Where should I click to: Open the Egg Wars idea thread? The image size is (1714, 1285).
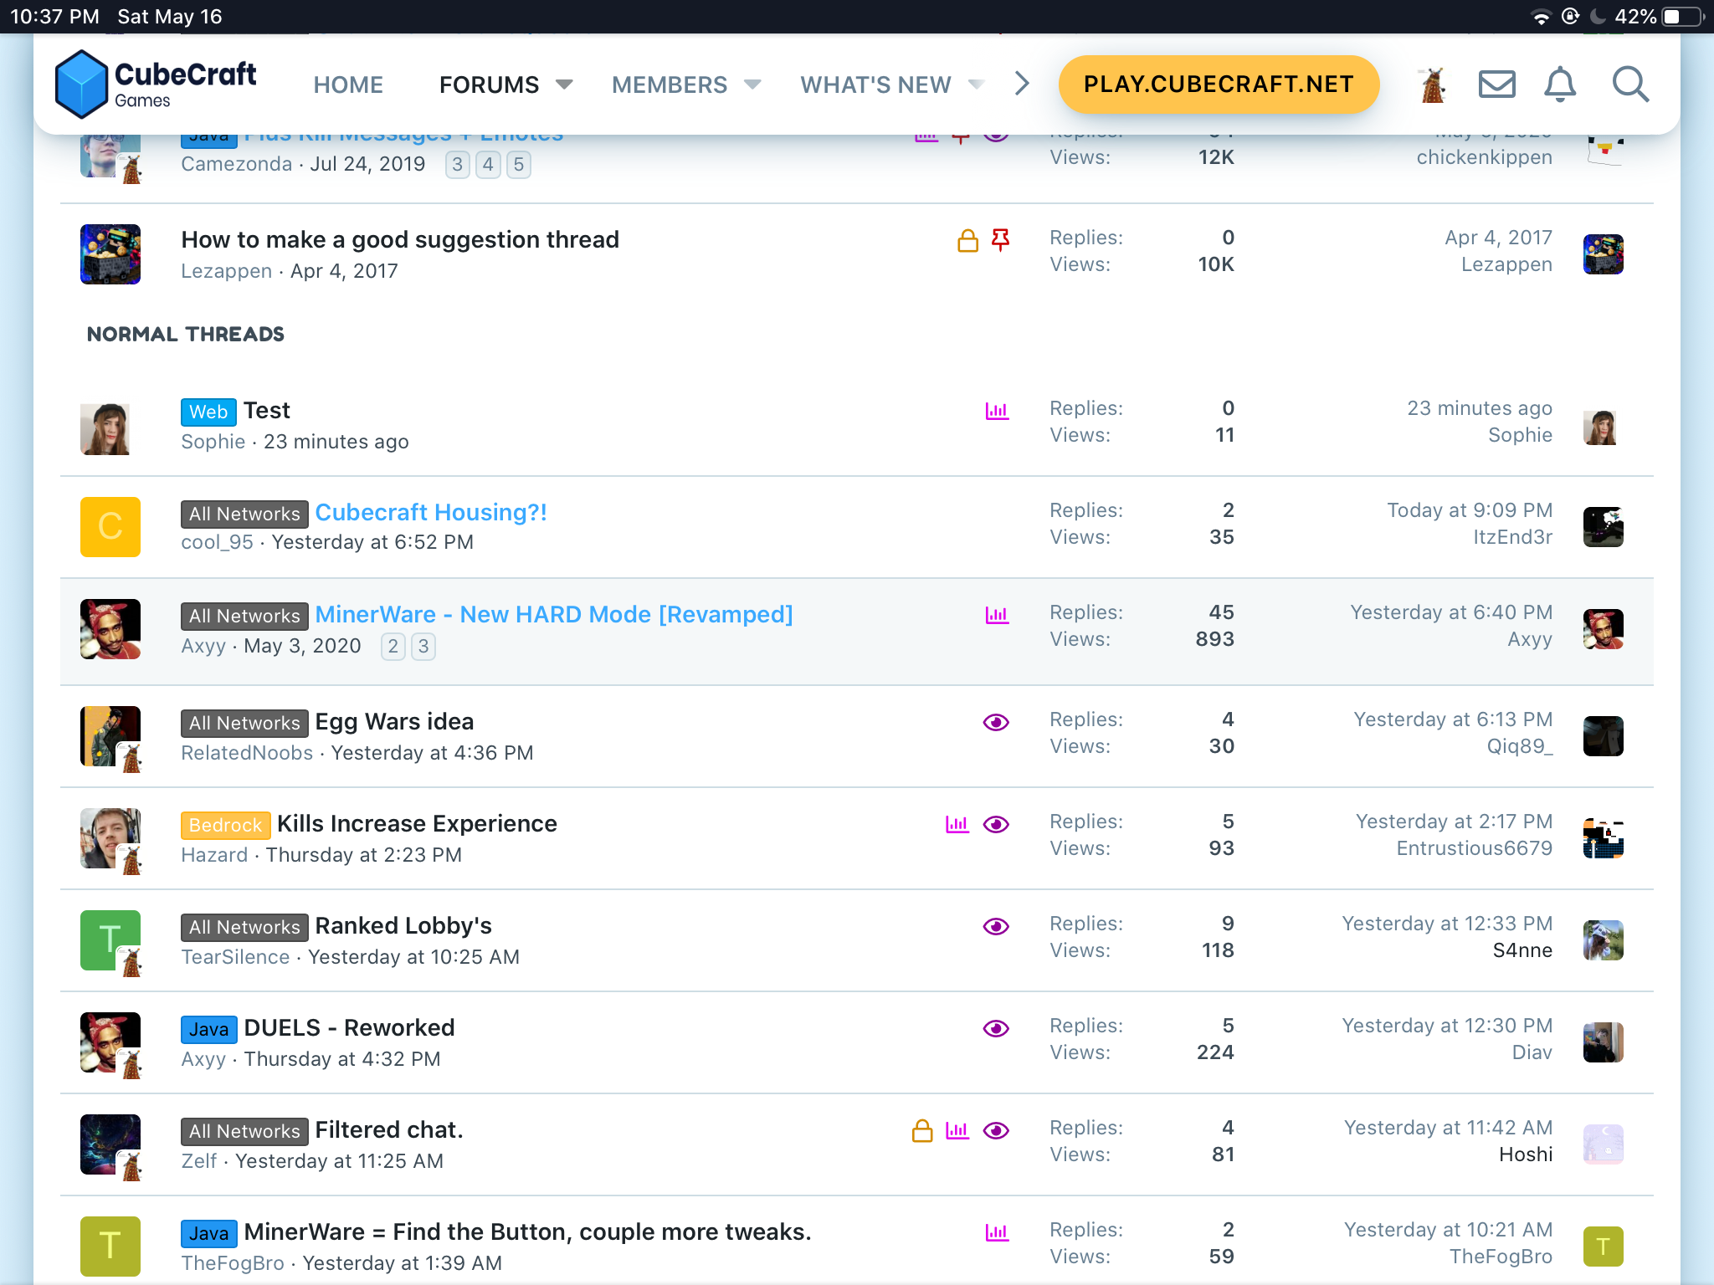click(394, 721)
